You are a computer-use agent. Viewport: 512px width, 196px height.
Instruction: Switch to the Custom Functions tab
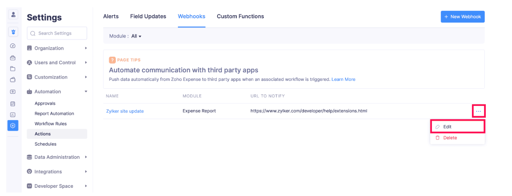click(x=240, y=16)
